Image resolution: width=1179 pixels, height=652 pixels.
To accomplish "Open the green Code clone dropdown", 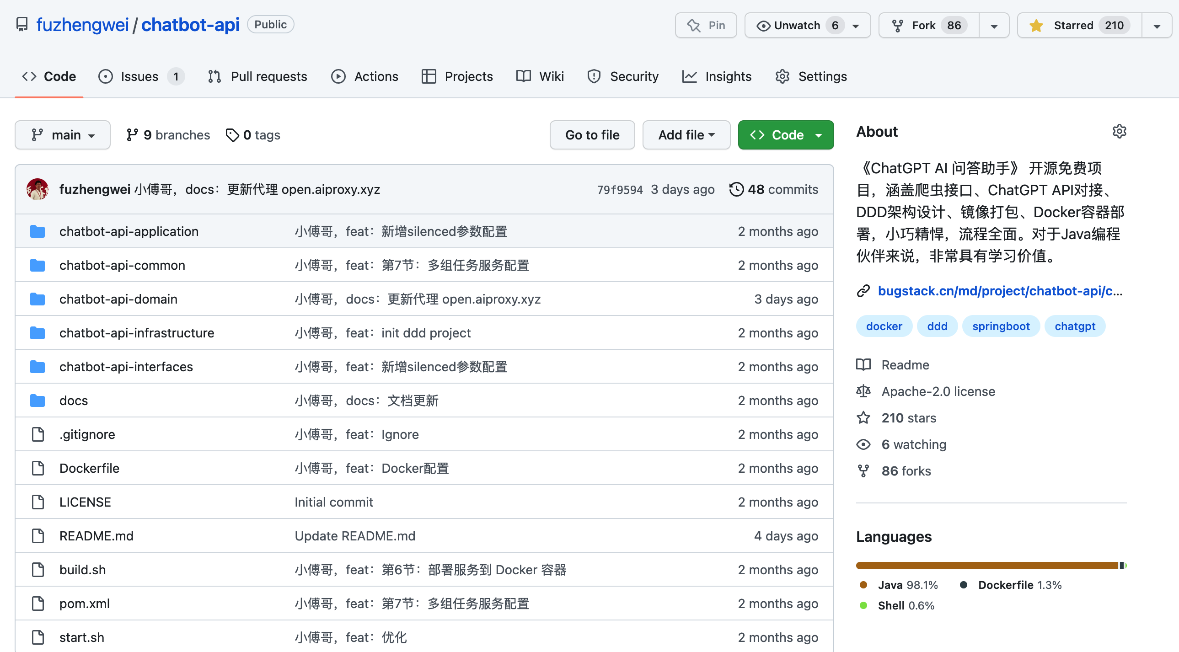I will pyautogui.click(x=786, y=135).
